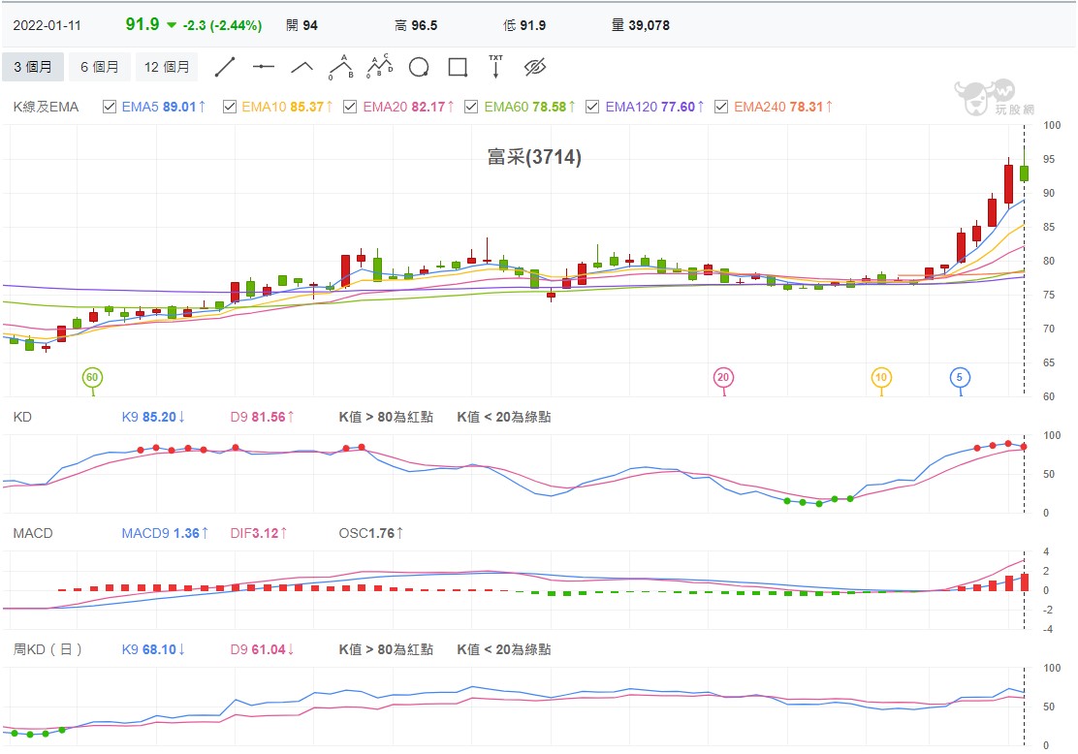The width and height of the screenshot is (1078, 754).
Task: Switch to the 12 個月 range tab
Action: [167, 67]
